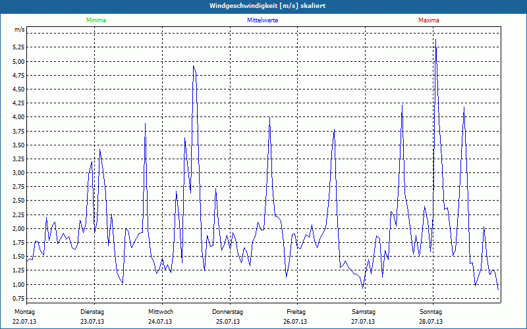Click the 5,00 y-axis value
Viewport: 527px width, 329px height.
click(19, 61)
